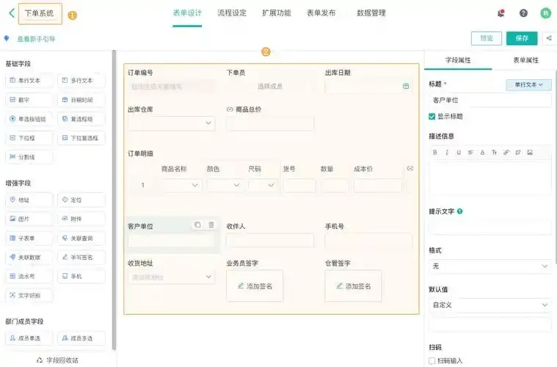Open the help question mark icon

(523, 13)
